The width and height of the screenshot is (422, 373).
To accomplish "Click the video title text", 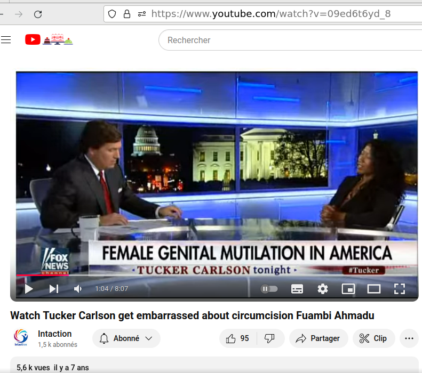I will click(x=192, y=315).
